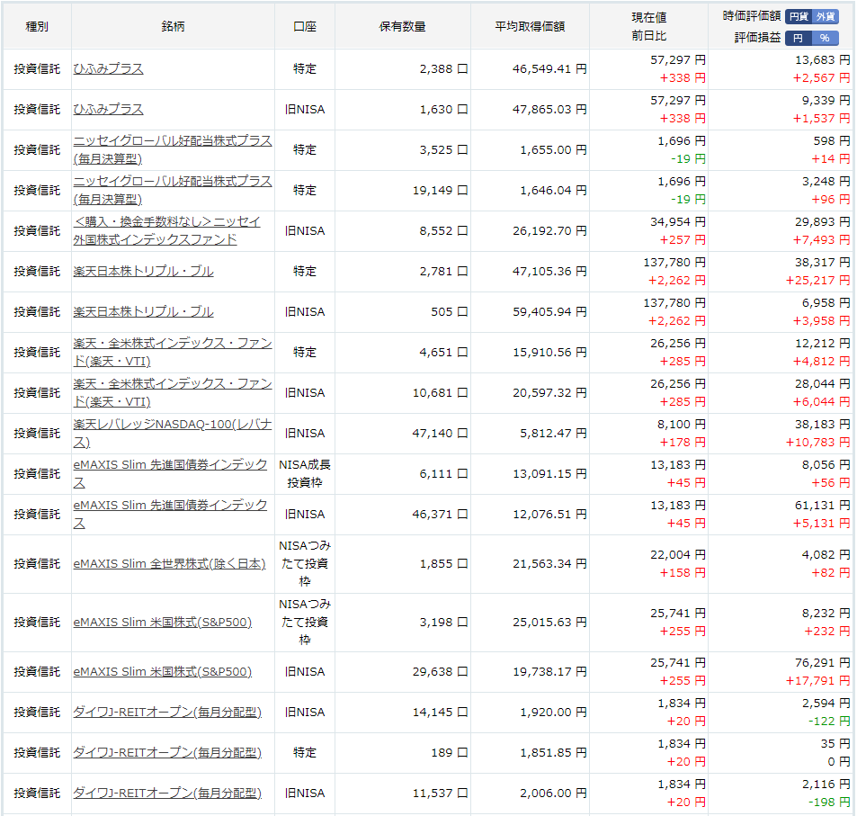Open eMAXIS Slim 先進国債券インデックス link with 46,371 口

click(x=170, y=514)
